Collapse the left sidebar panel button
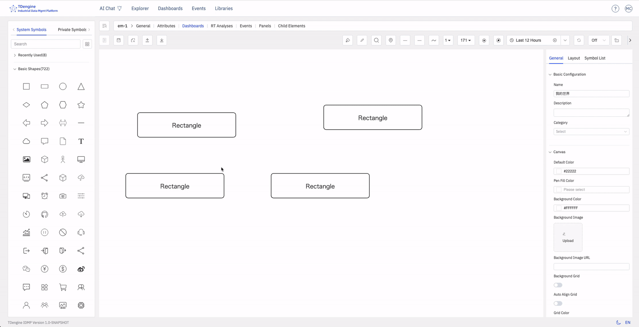The width and height of the screenshot is (639, 327). pos(105,26)
